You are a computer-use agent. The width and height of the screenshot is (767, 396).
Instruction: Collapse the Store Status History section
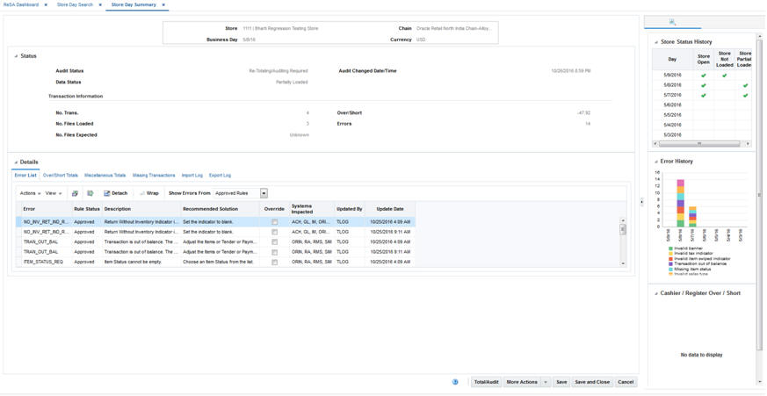tap(656, 42)
